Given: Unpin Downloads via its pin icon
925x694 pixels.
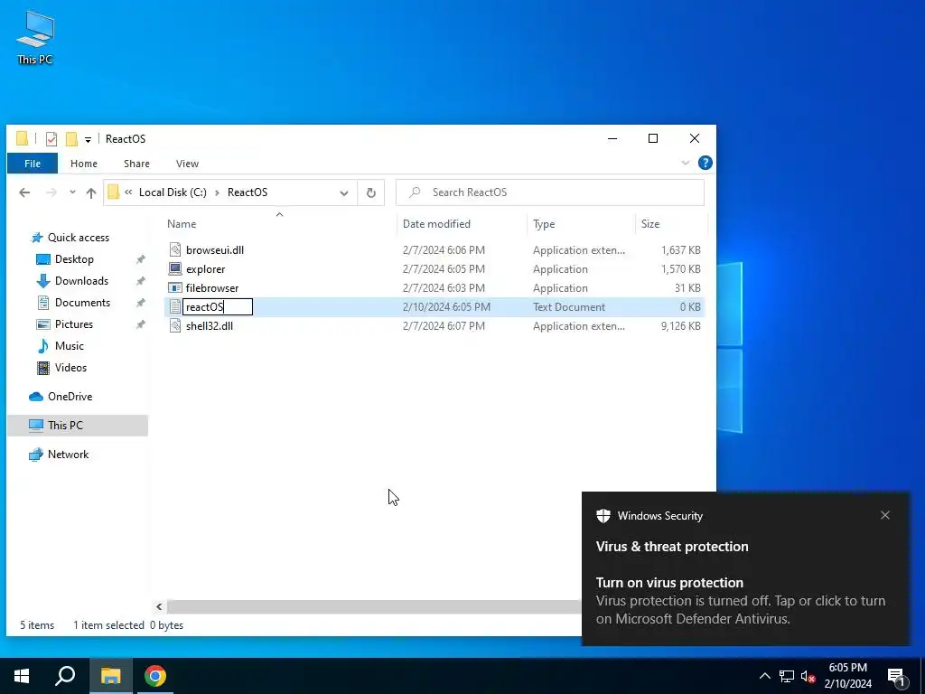Looking at the screenshot, I should point(140,281).
